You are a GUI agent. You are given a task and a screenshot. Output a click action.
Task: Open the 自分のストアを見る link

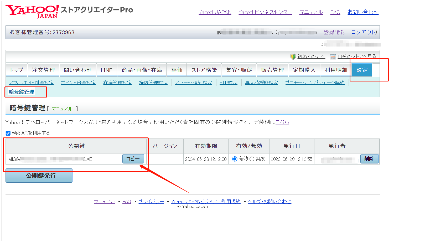(x=357, y=57)
